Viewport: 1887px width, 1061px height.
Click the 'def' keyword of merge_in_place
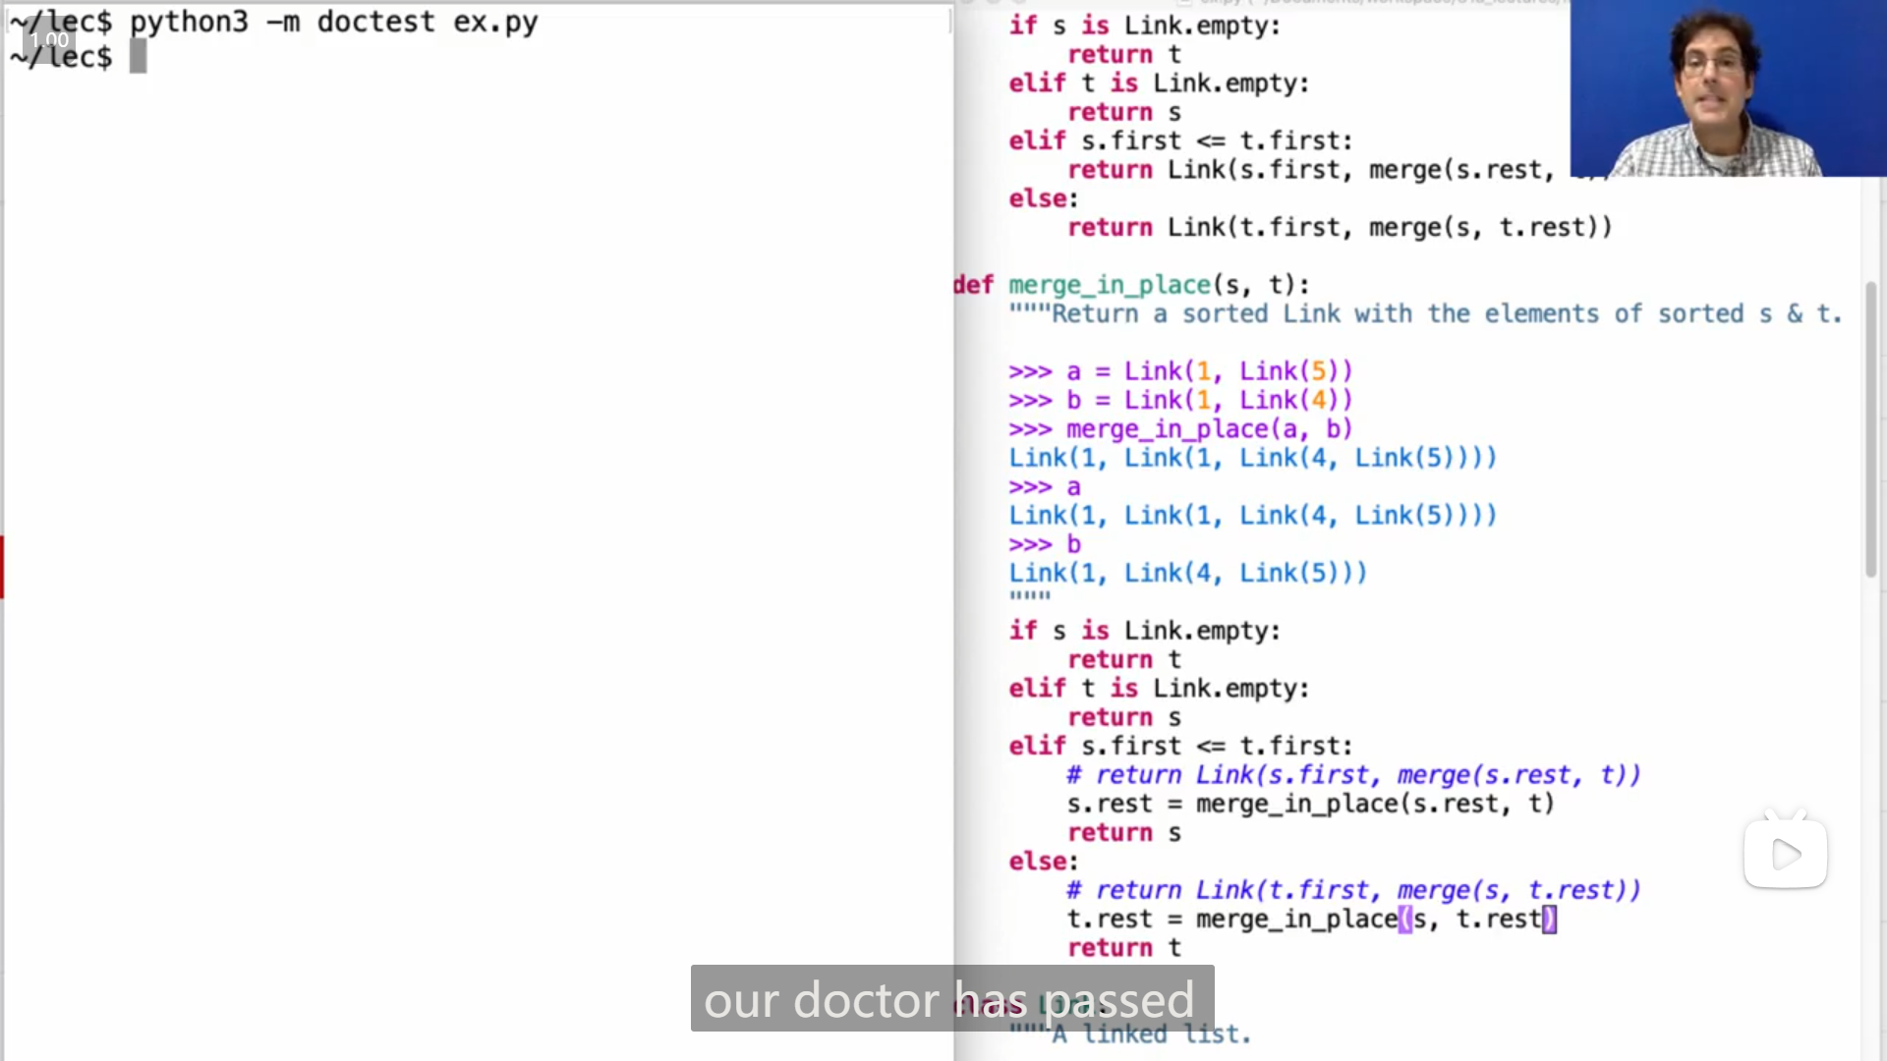pos(973,285)
